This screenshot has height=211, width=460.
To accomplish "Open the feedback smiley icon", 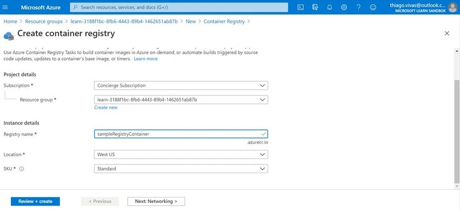I will (373, 8).
